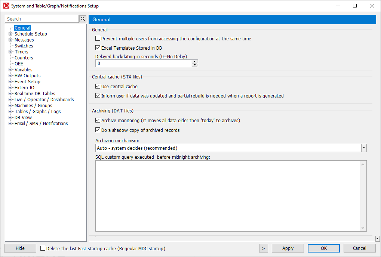Click the search magnifier icon

tap(83, 19)
